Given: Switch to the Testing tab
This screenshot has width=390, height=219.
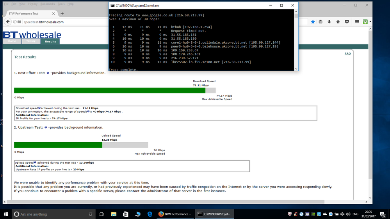Looking at the screenshot, I should [31, 41].
